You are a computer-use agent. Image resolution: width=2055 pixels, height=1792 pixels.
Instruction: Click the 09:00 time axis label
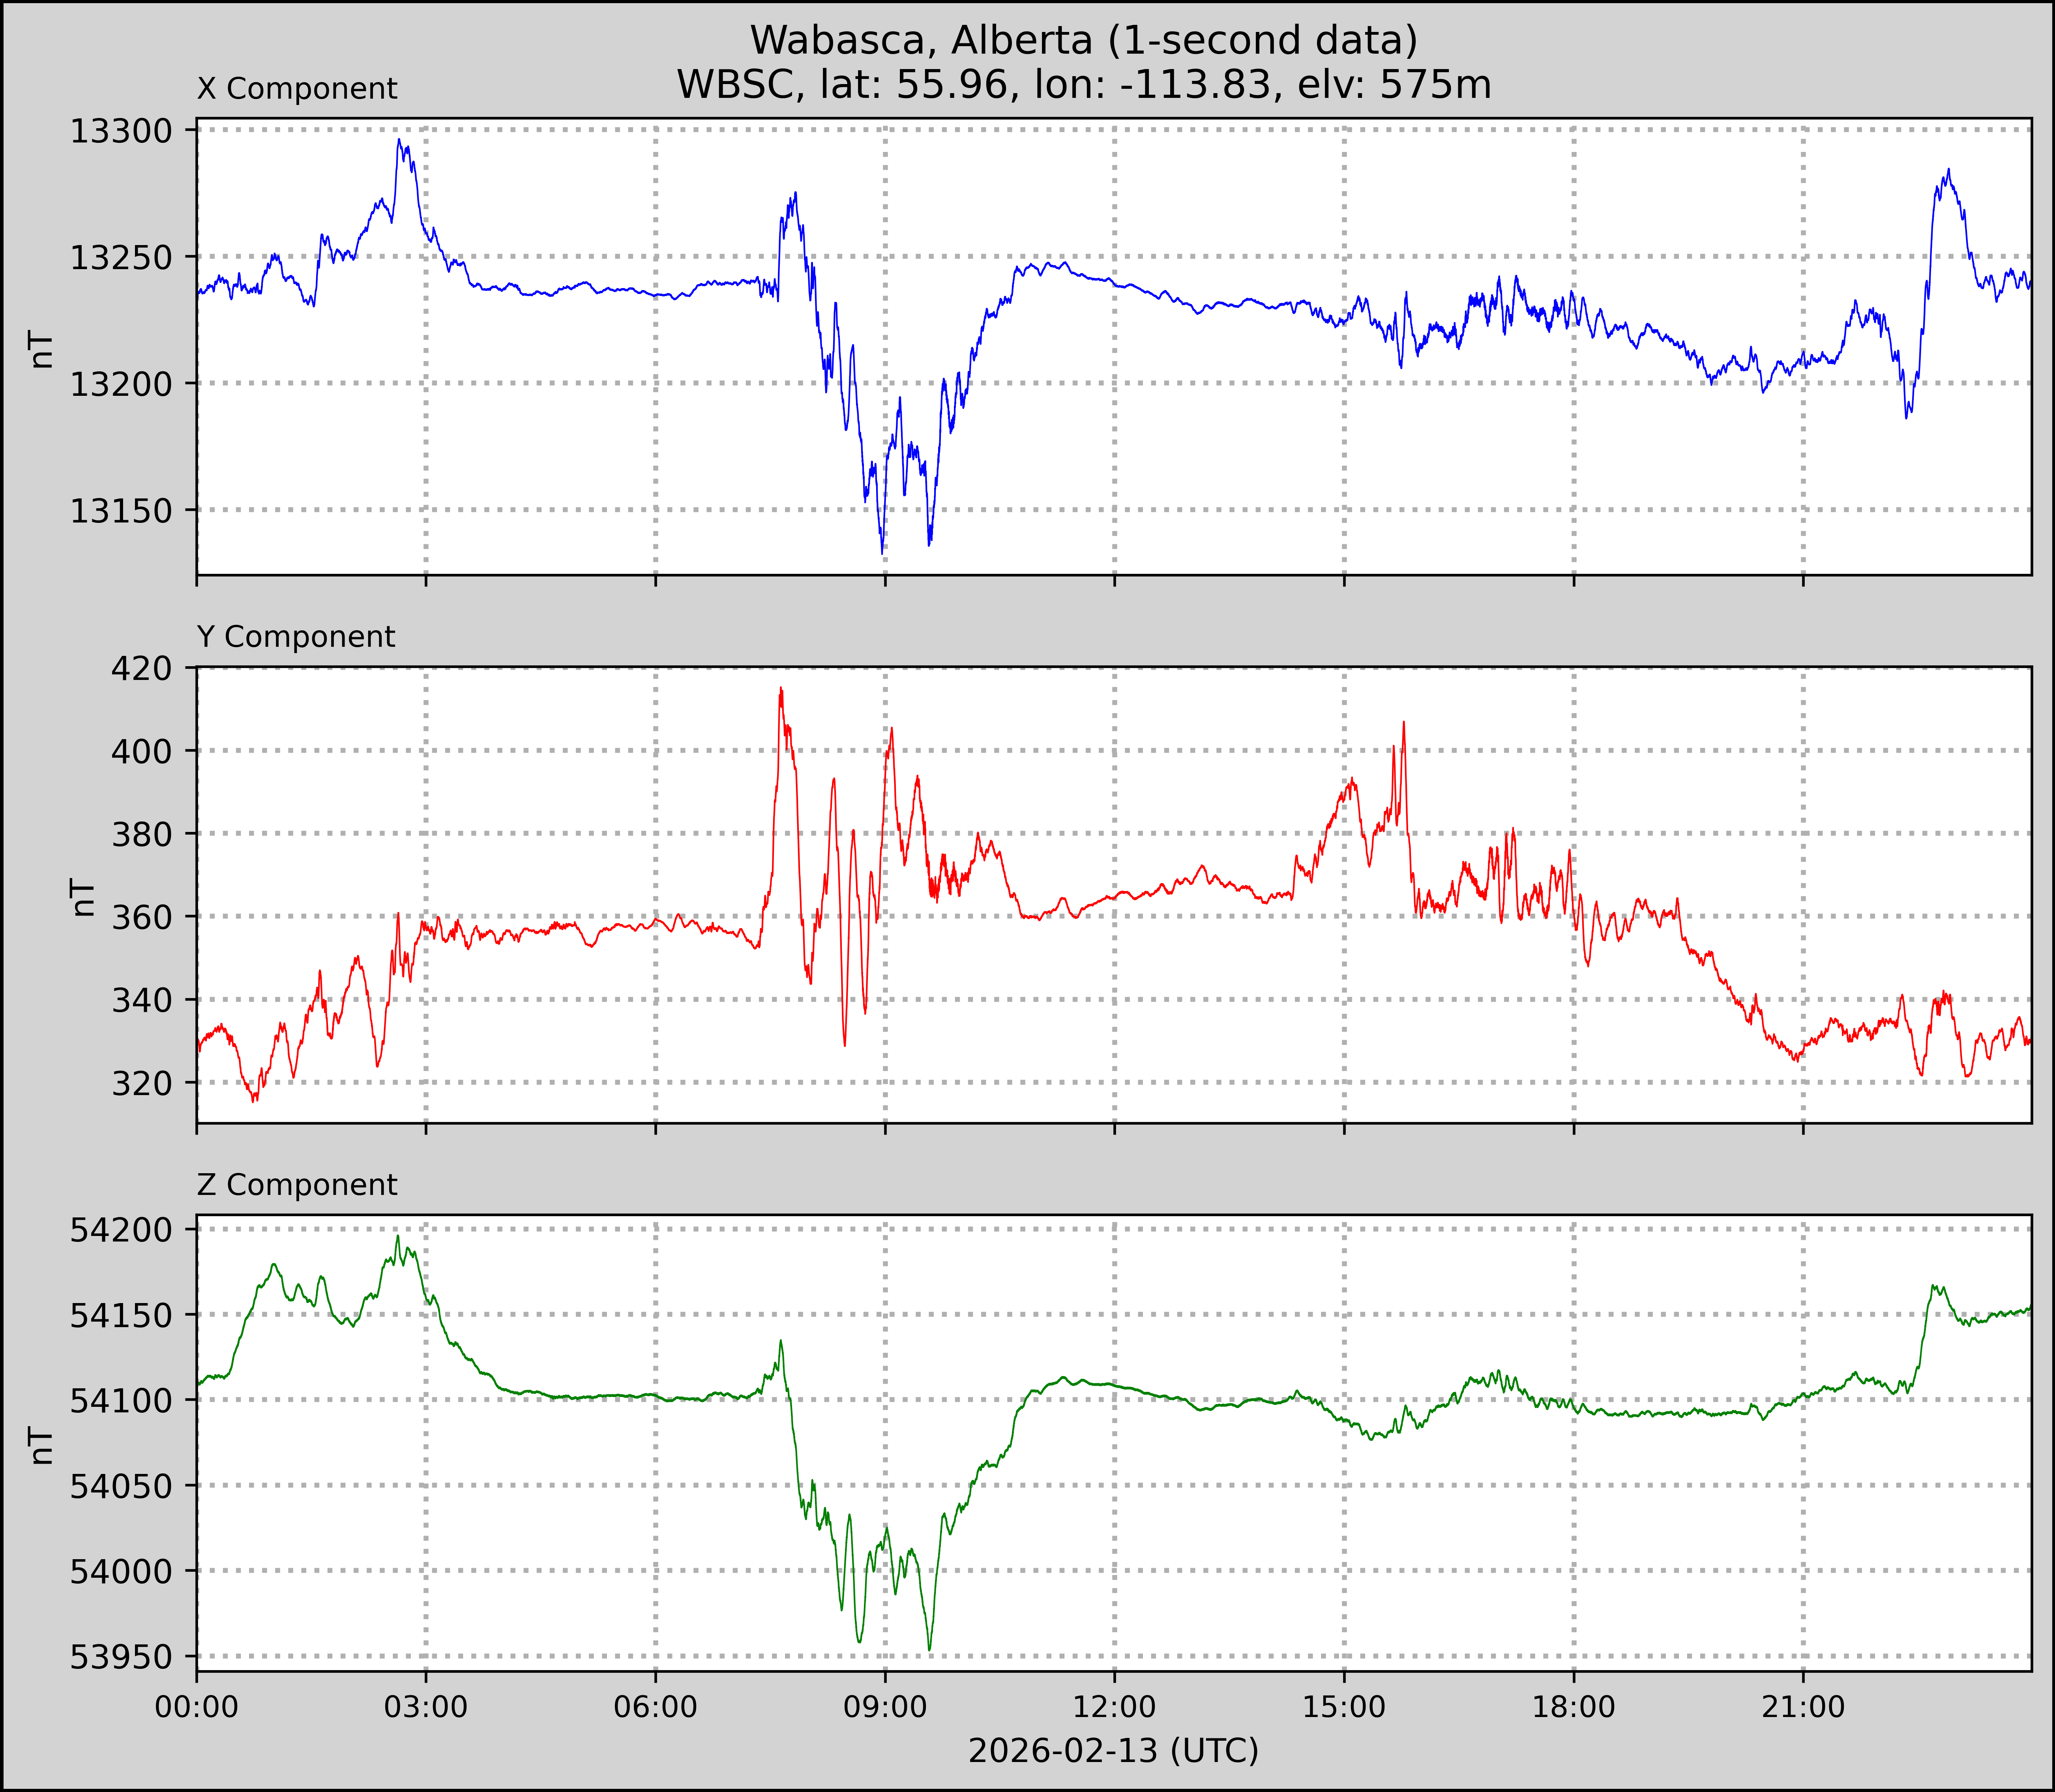pyautogui.click(x=885, y=1707)
